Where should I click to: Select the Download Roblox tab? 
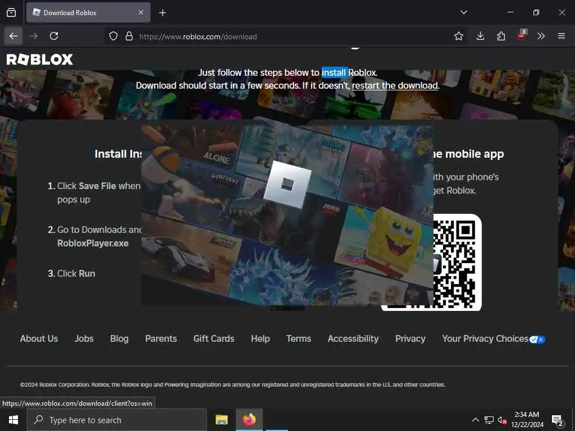pyautogui.click(x=88, y=12)
